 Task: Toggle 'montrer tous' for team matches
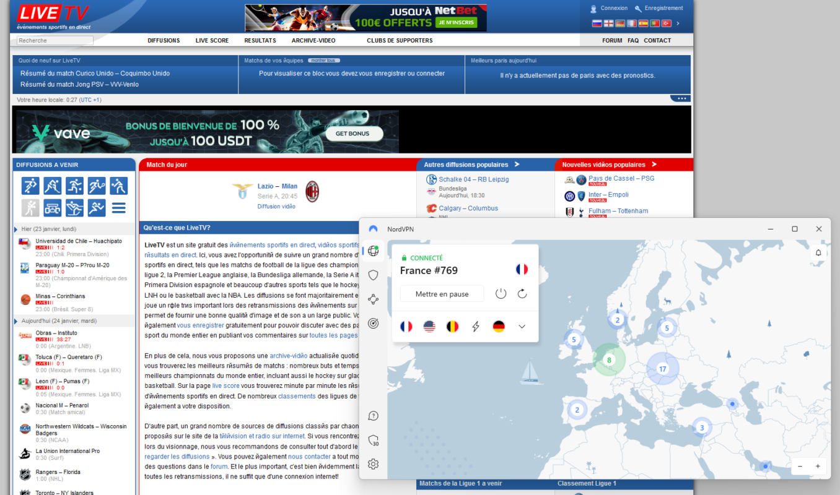(x=324, y=61)
